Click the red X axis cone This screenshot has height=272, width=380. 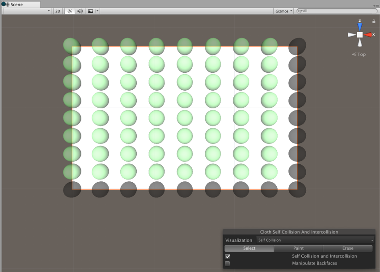pyautogui.click(x=368, y=35)
